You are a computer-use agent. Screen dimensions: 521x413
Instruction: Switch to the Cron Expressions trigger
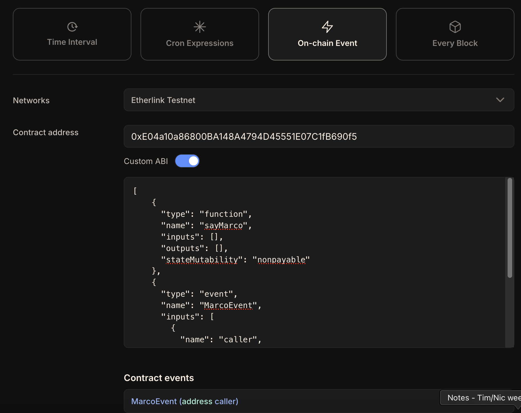[200, 34]
